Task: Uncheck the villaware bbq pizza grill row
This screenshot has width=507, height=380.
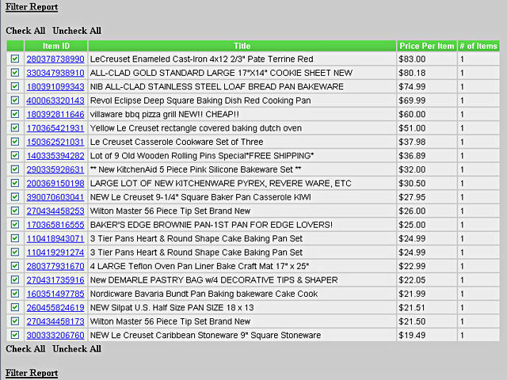Action: tap(15, 115)
